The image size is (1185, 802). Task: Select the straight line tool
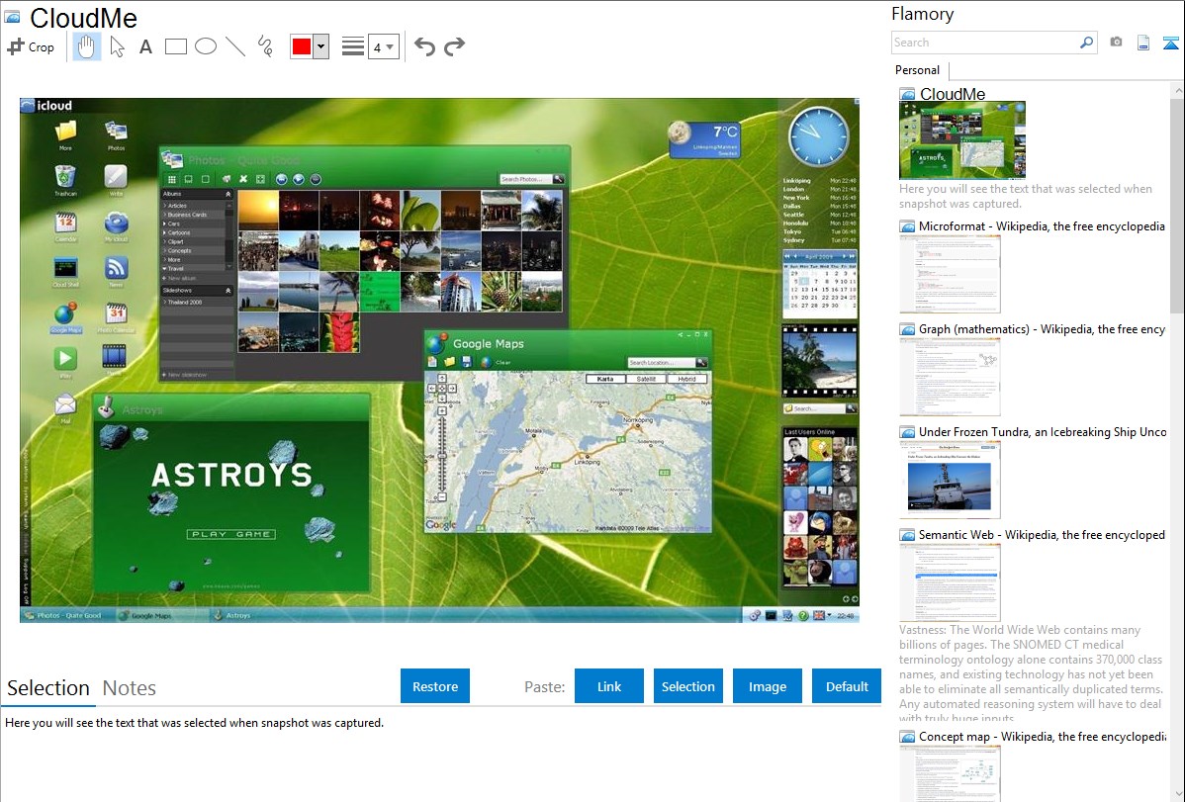coord(234,46)
